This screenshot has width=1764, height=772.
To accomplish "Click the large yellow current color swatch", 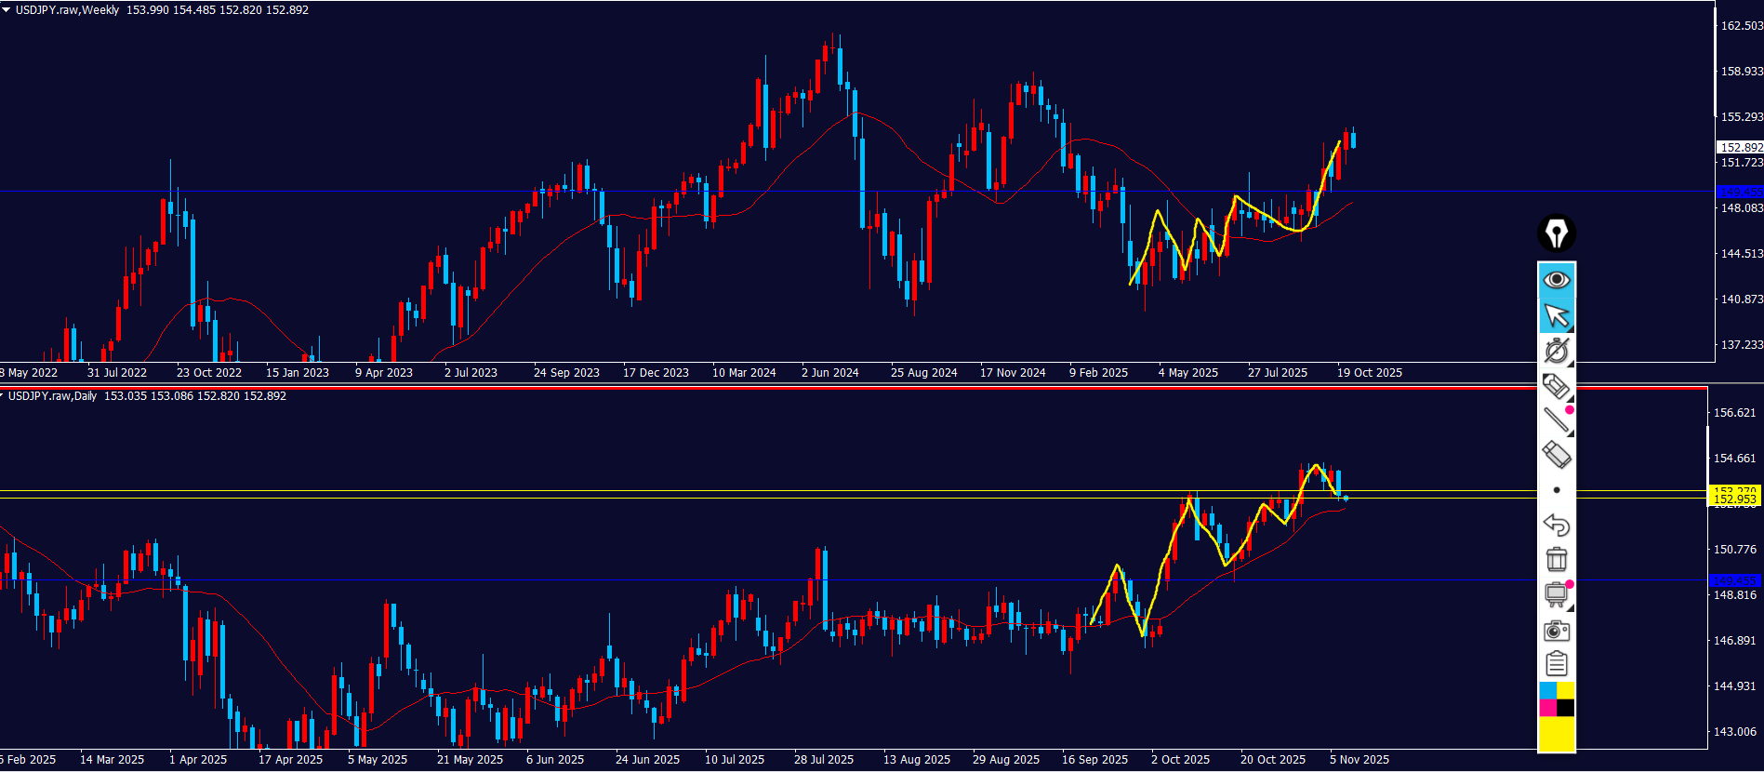I will tap(1556, 733).
